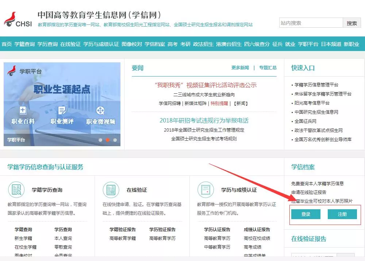Open 阳光高考信息平台 quick entry link
This screenshot has height=261, width=365.
[312, 103]
